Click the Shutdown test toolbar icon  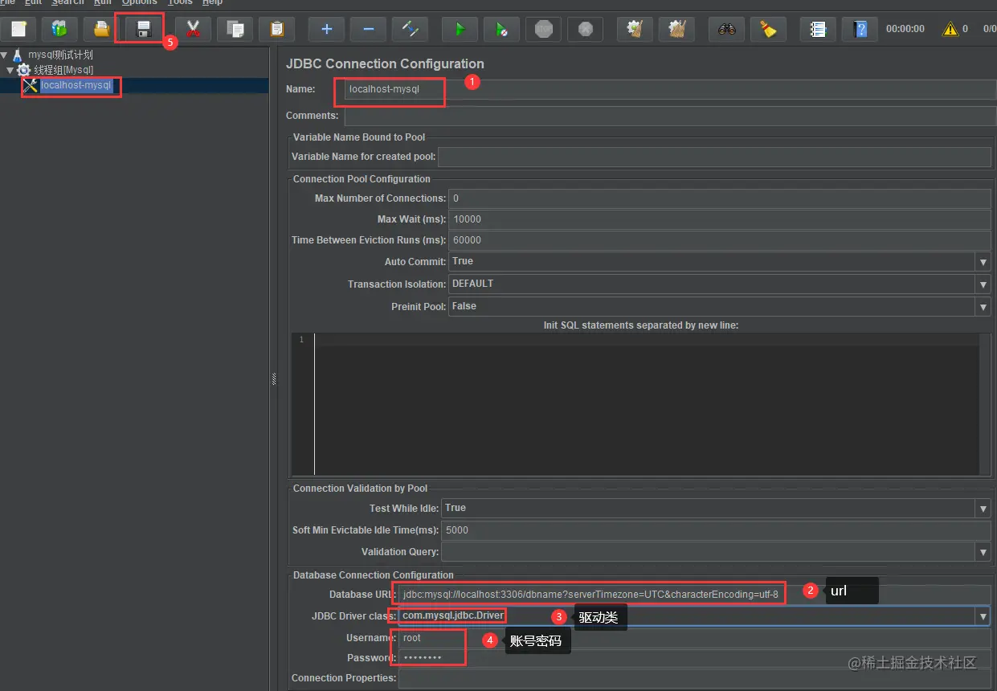585,30
